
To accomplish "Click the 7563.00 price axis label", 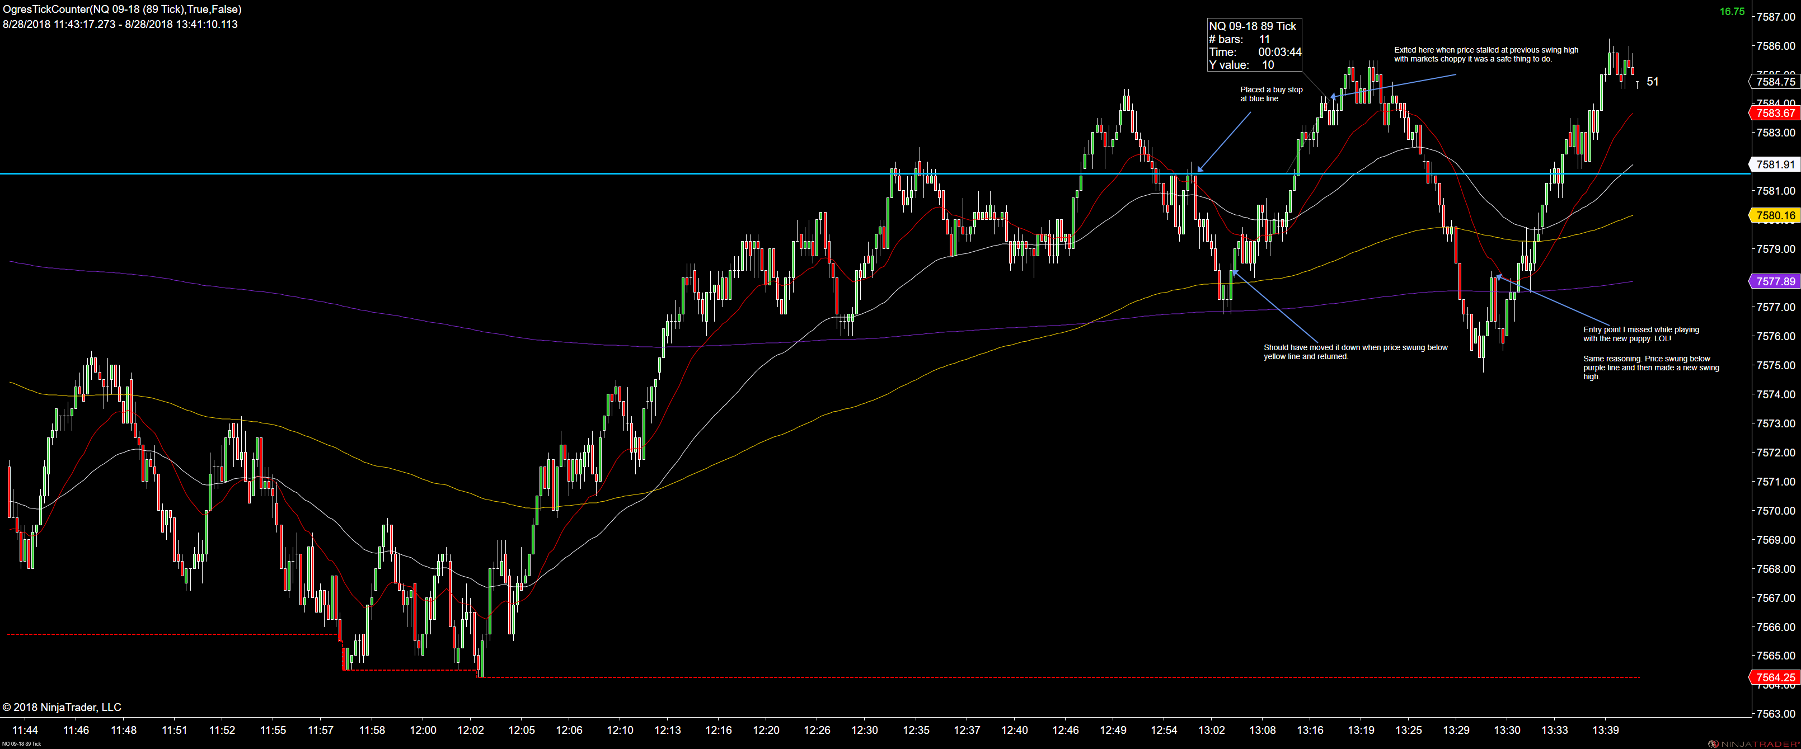I will [1776, 713].
